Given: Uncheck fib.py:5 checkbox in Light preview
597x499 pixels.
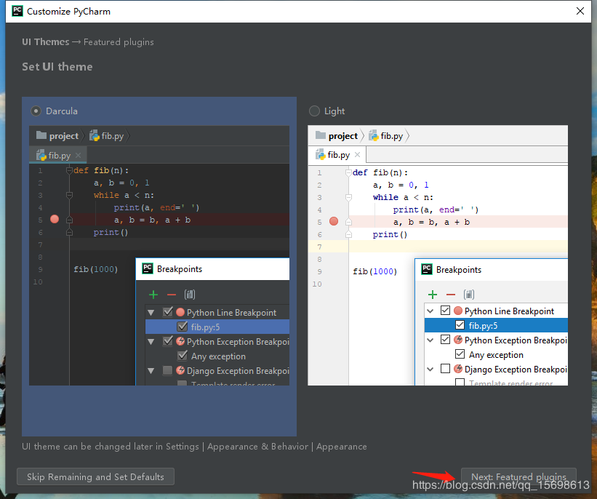Looking at the screenshot, I should pyautogui.click(x=460, y=325).
